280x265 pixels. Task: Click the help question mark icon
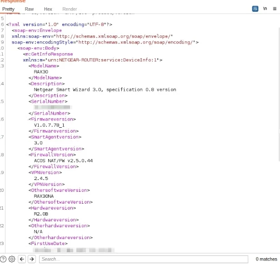(3, 259)
